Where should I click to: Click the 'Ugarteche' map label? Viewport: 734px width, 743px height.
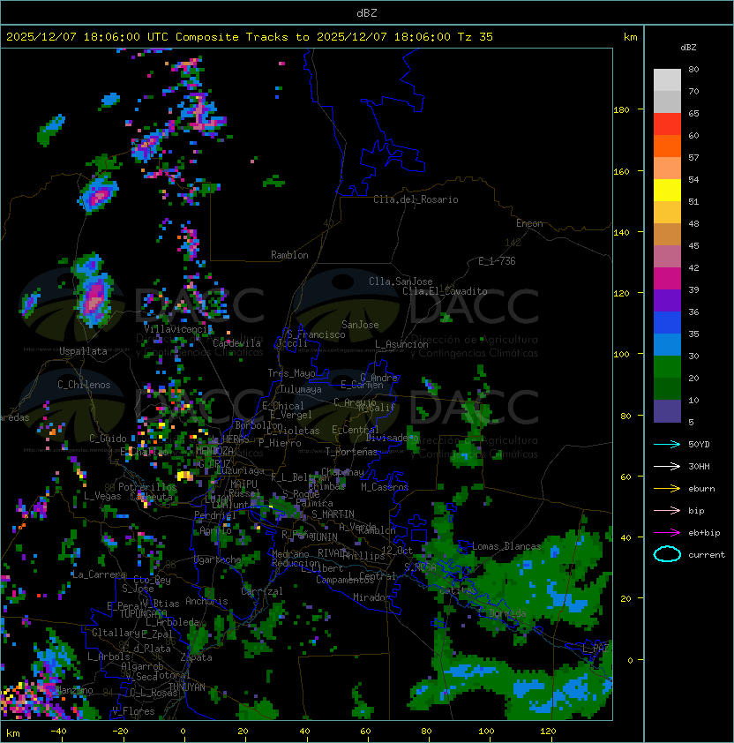pyautogui.click(x=218, y=559)
